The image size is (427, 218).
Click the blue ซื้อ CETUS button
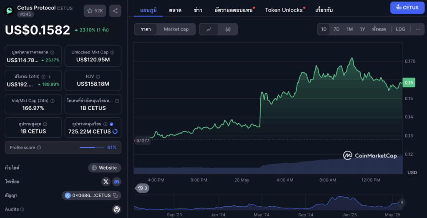pos(407,8)
